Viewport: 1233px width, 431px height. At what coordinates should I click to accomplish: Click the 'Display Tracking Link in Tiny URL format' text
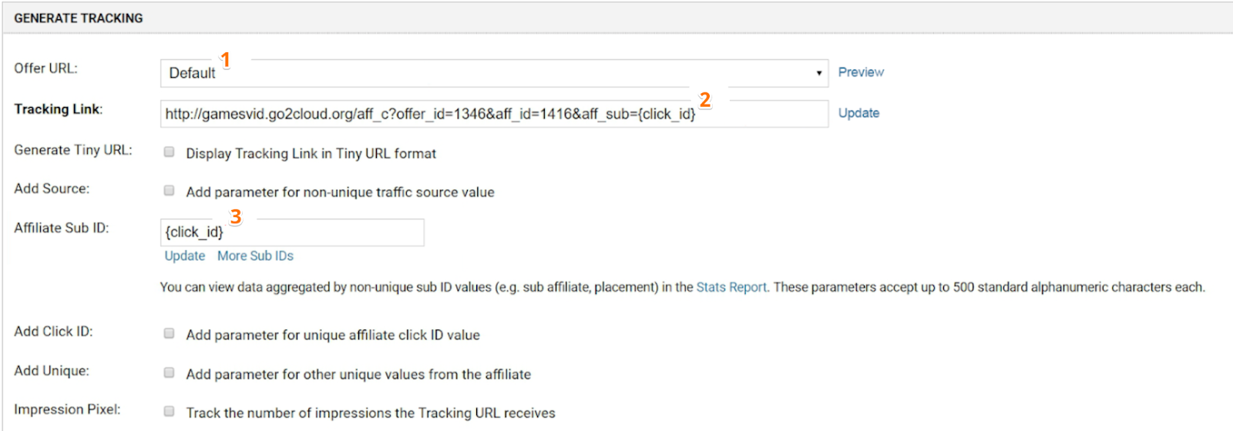click(x=311, y=154)
